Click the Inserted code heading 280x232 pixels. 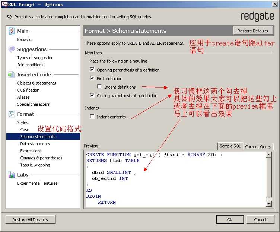click(x=34, y=74)
